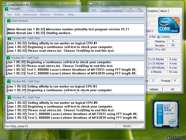Minimize the Core Temp window

pos(60,4)
